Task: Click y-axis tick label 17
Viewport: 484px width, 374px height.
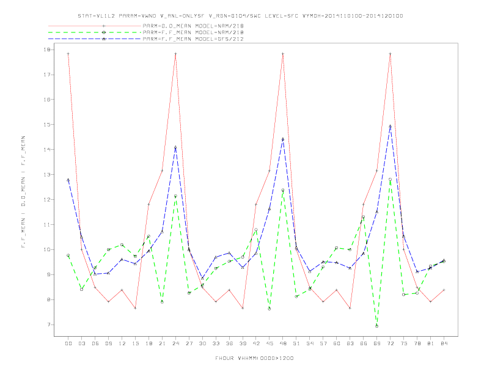Action: pos(47,75)
